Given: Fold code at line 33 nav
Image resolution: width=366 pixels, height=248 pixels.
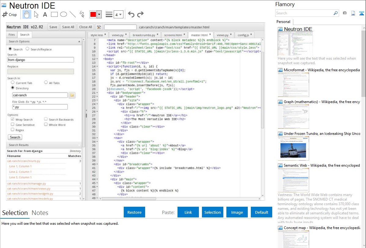Looking at the screenshot, I should click(x=97, y=138).
